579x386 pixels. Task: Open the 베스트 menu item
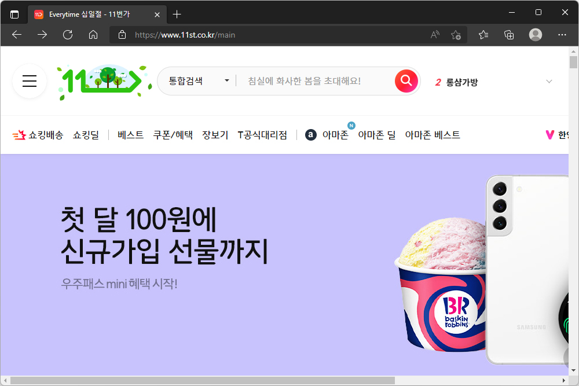pyautogui.click(x=130, y=135)
